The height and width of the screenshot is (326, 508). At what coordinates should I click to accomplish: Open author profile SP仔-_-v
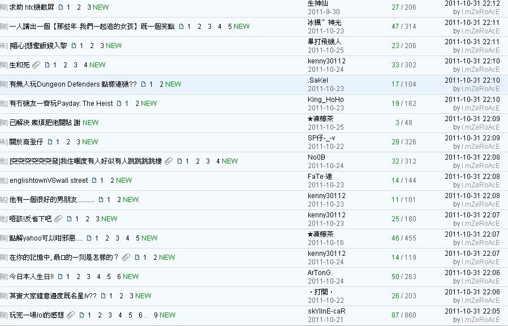(321, 138)
